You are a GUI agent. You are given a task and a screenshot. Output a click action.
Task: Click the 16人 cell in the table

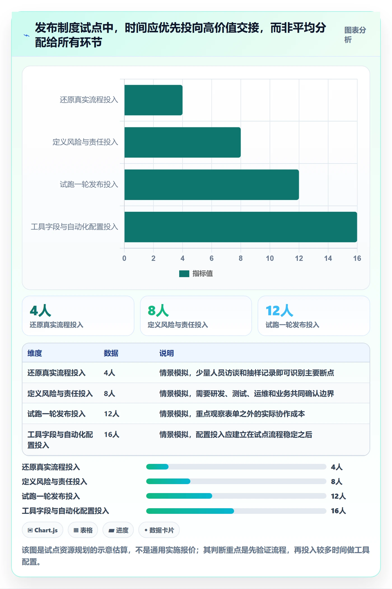[x=112, y=434]
